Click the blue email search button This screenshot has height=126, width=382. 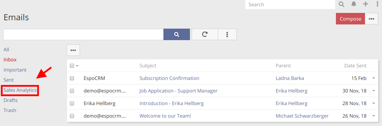point(177,34)
